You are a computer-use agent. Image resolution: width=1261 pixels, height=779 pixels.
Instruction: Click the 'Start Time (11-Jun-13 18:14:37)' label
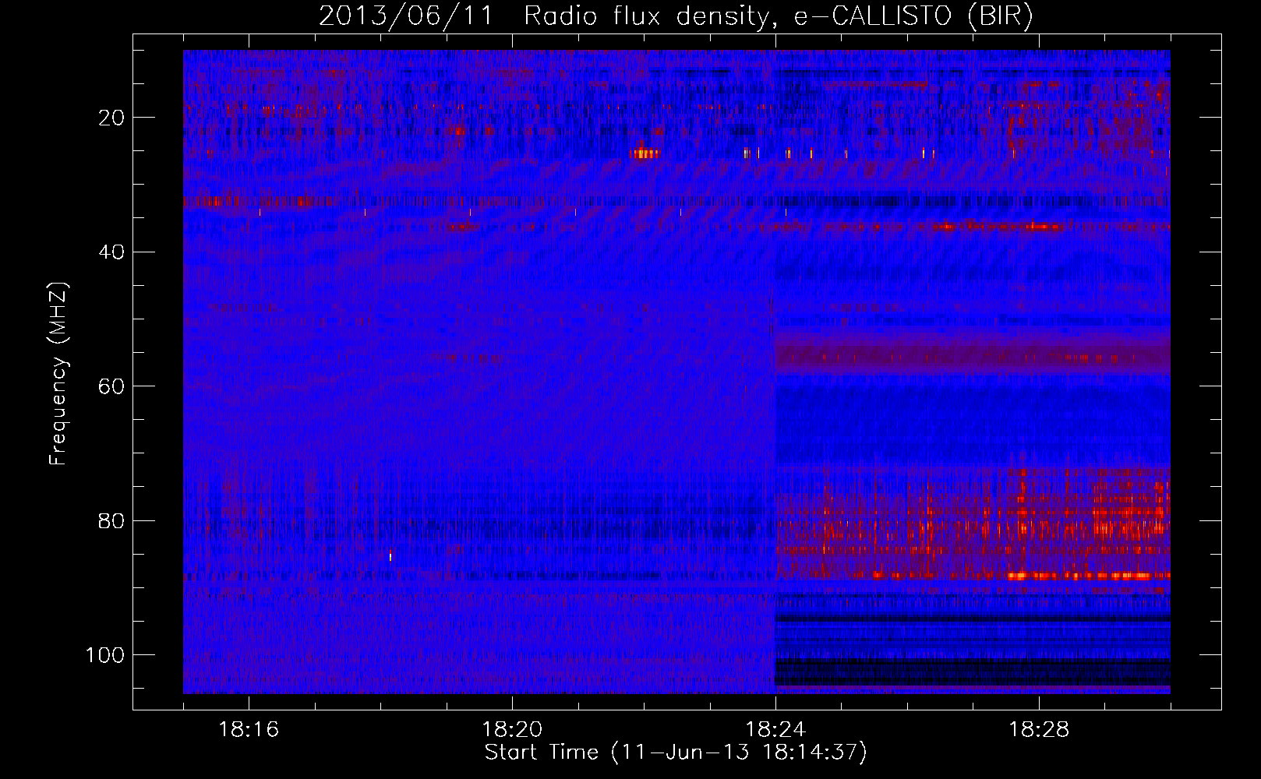676,753
